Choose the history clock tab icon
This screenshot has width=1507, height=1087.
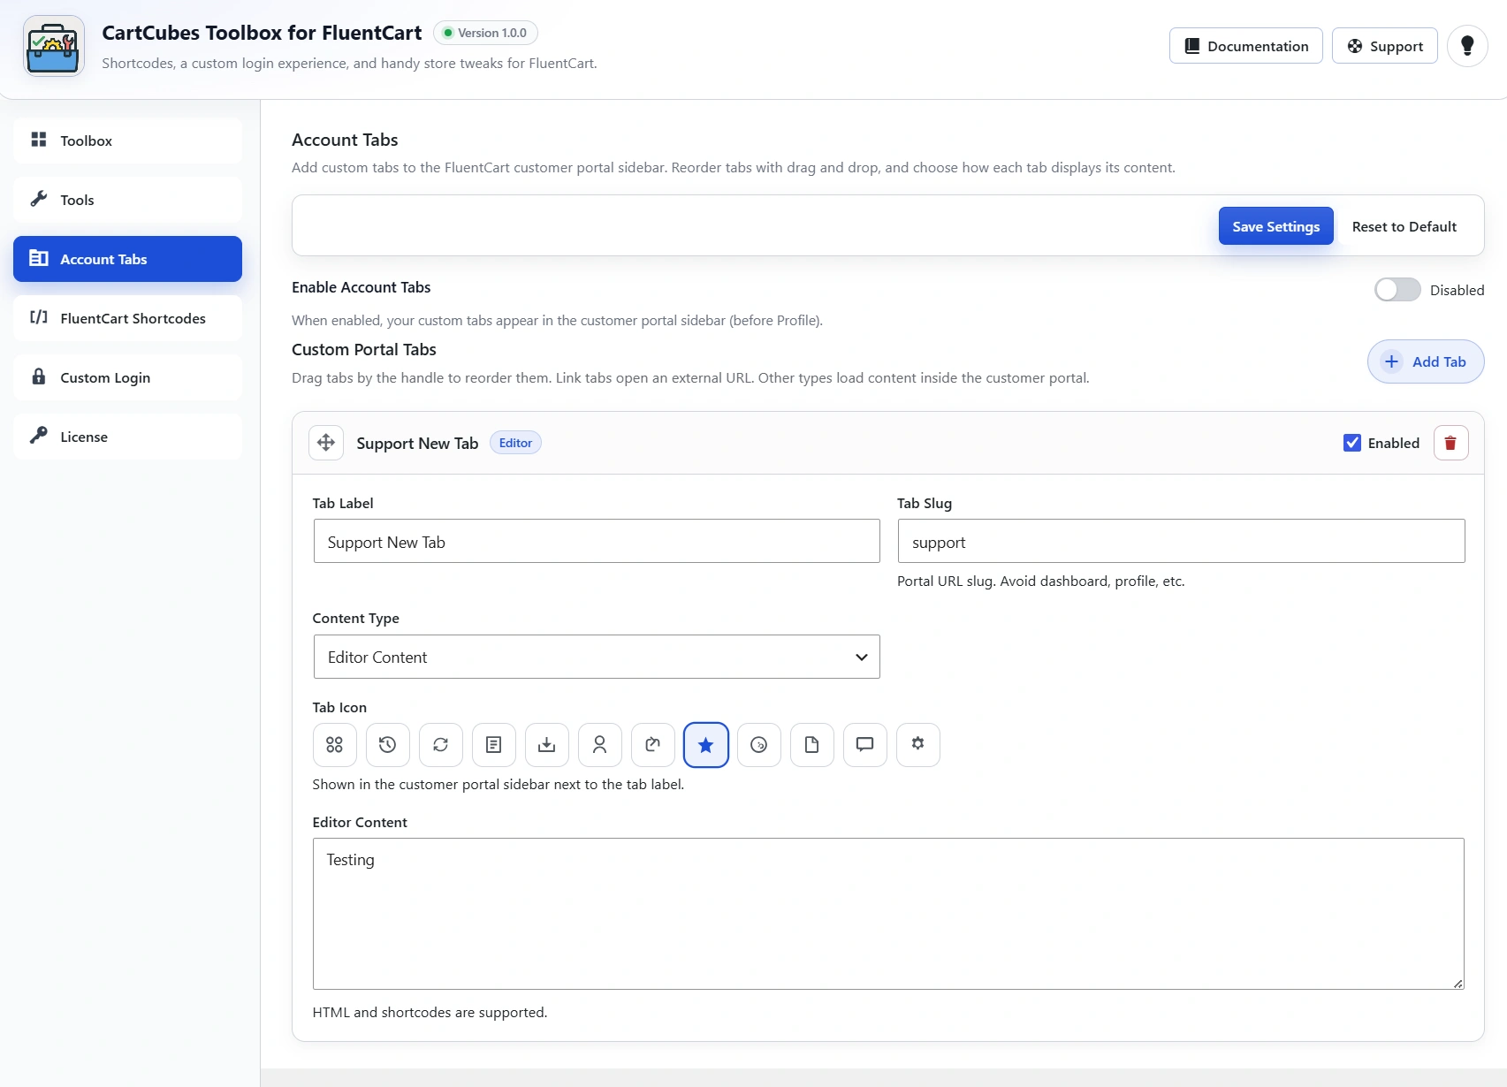(x=387, y=745)
